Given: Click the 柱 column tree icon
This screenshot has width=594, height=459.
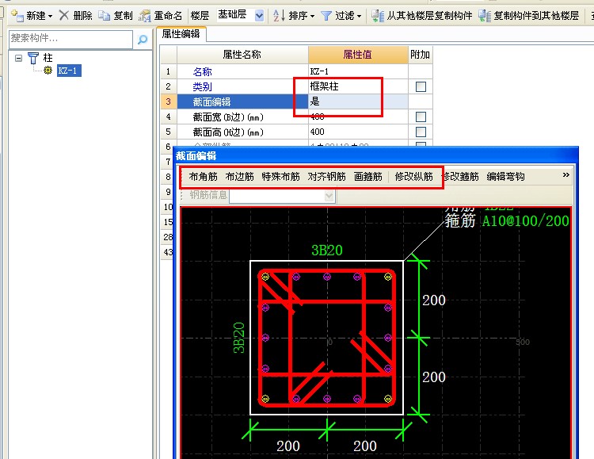Looking at the screenshot, I should pos(33,58).
